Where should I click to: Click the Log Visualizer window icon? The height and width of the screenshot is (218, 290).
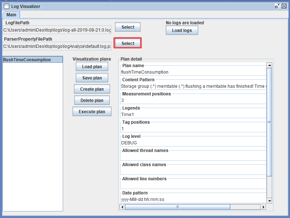tap(6, 6)
